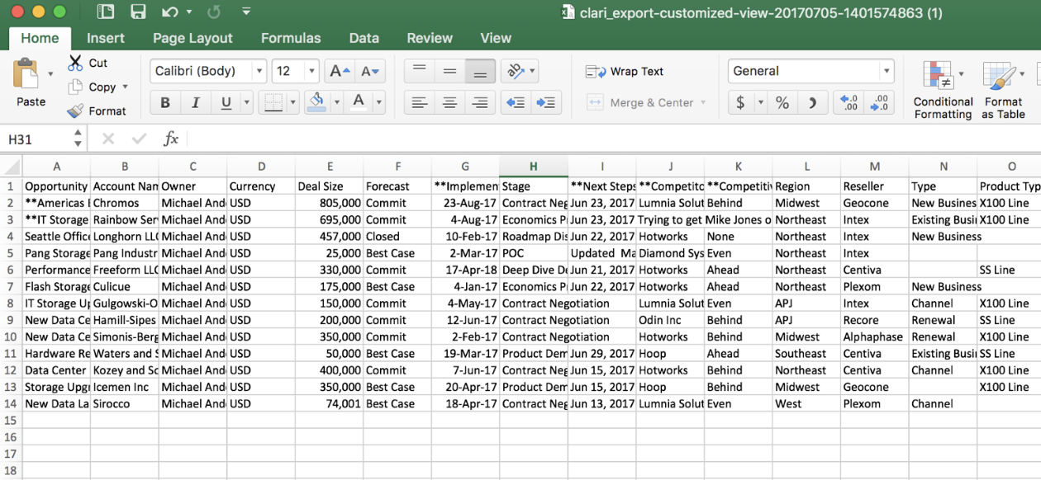Click Merge & Center button

point(641,103)
